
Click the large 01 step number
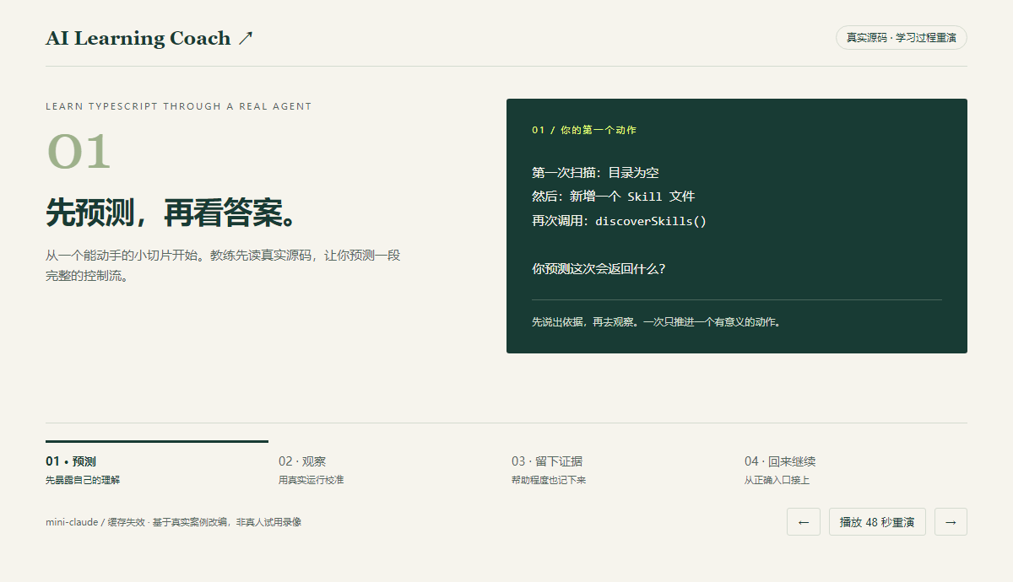pos(79,152)
